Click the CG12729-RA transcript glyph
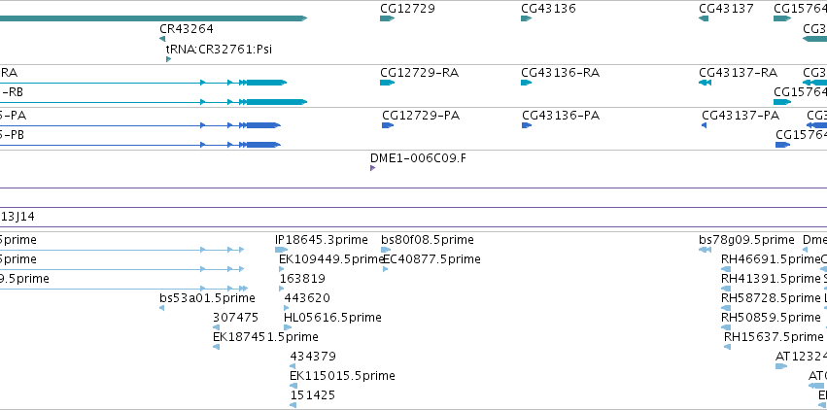 [x=387, y=83]
